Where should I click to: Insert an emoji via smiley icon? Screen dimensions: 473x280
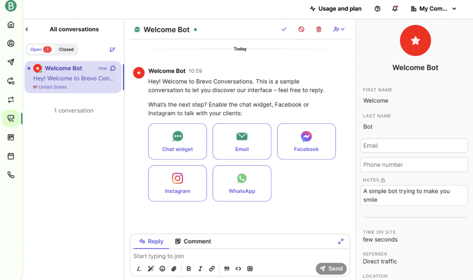[162, 268]
